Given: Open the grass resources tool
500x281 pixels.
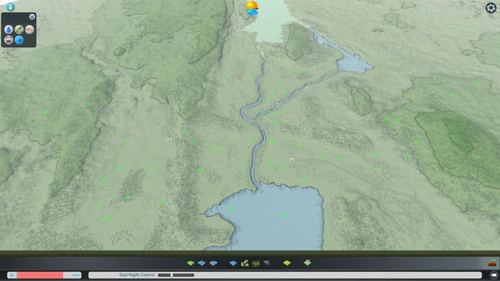Looking at the screenshot, I should [x=256, y=264].
